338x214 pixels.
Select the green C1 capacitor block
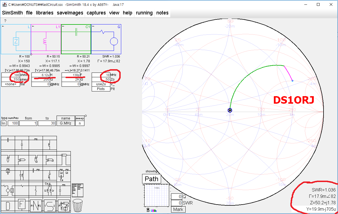76,39
